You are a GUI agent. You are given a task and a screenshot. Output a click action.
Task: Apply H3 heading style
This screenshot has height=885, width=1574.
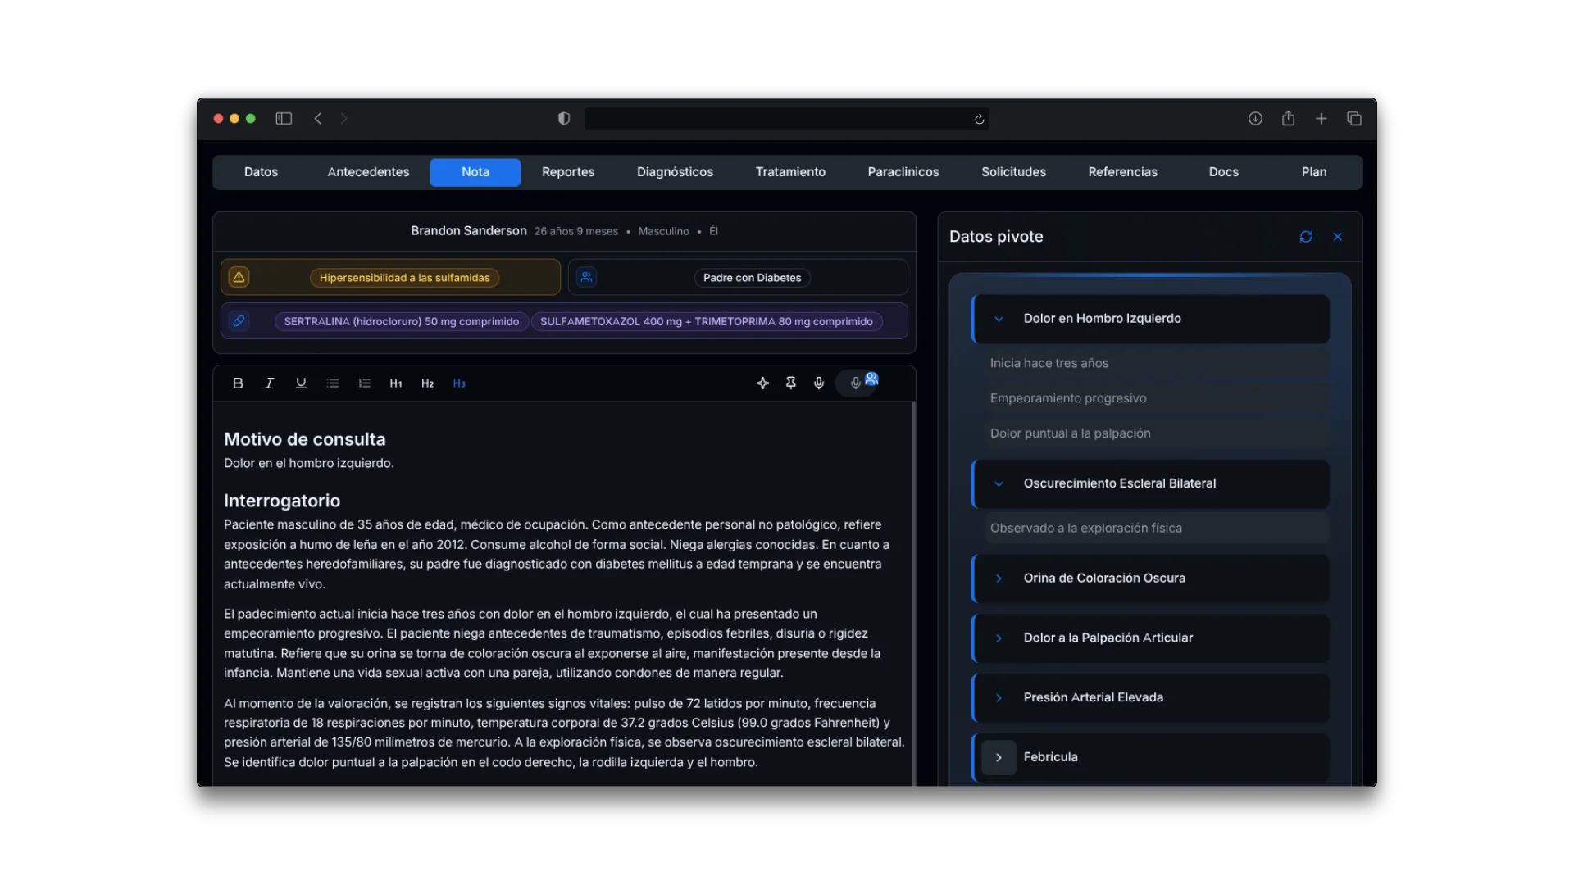click(x=459, y=383)
